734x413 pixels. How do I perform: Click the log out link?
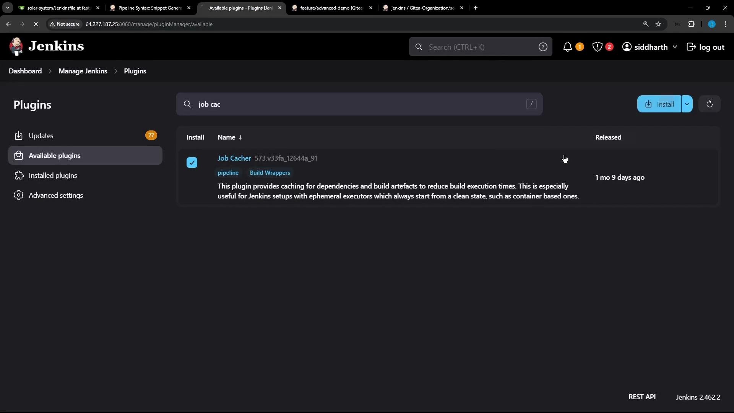tap(705, 47)
